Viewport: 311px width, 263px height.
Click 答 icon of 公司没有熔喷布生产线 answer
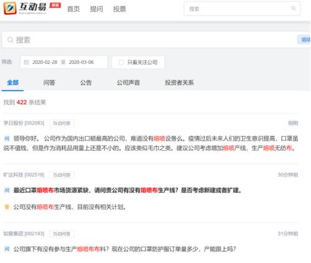point(7,207)
